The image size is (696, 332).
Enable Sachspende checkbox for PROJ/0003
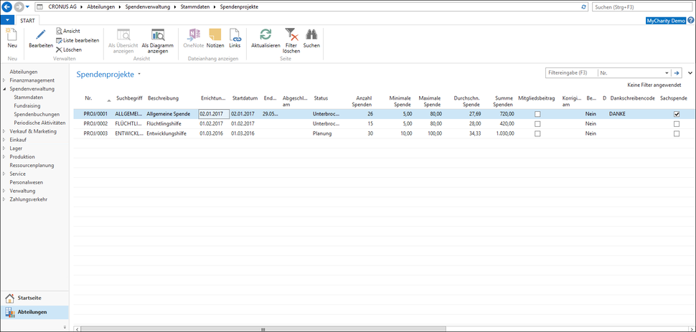(677, 133)
